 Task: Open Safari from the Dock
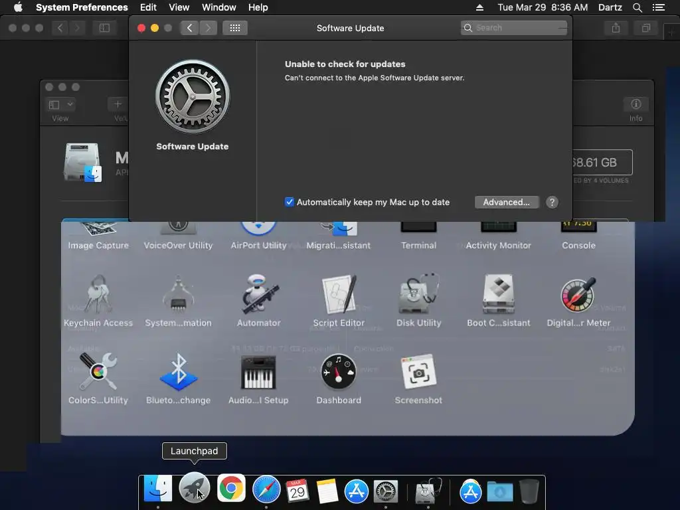tap(266, 489)
